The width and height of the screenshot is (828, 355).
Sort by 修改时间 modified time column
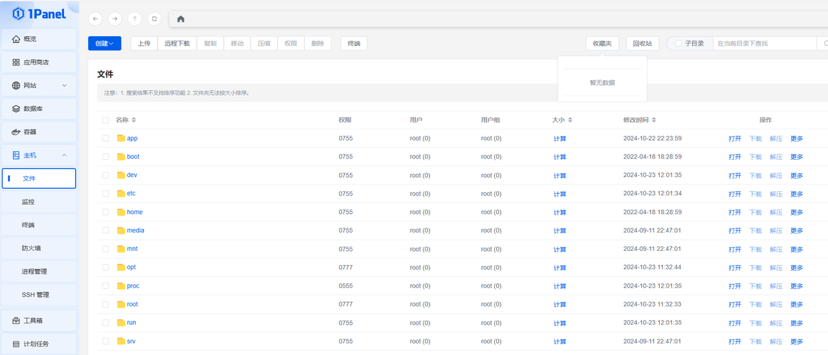(654, 120)
